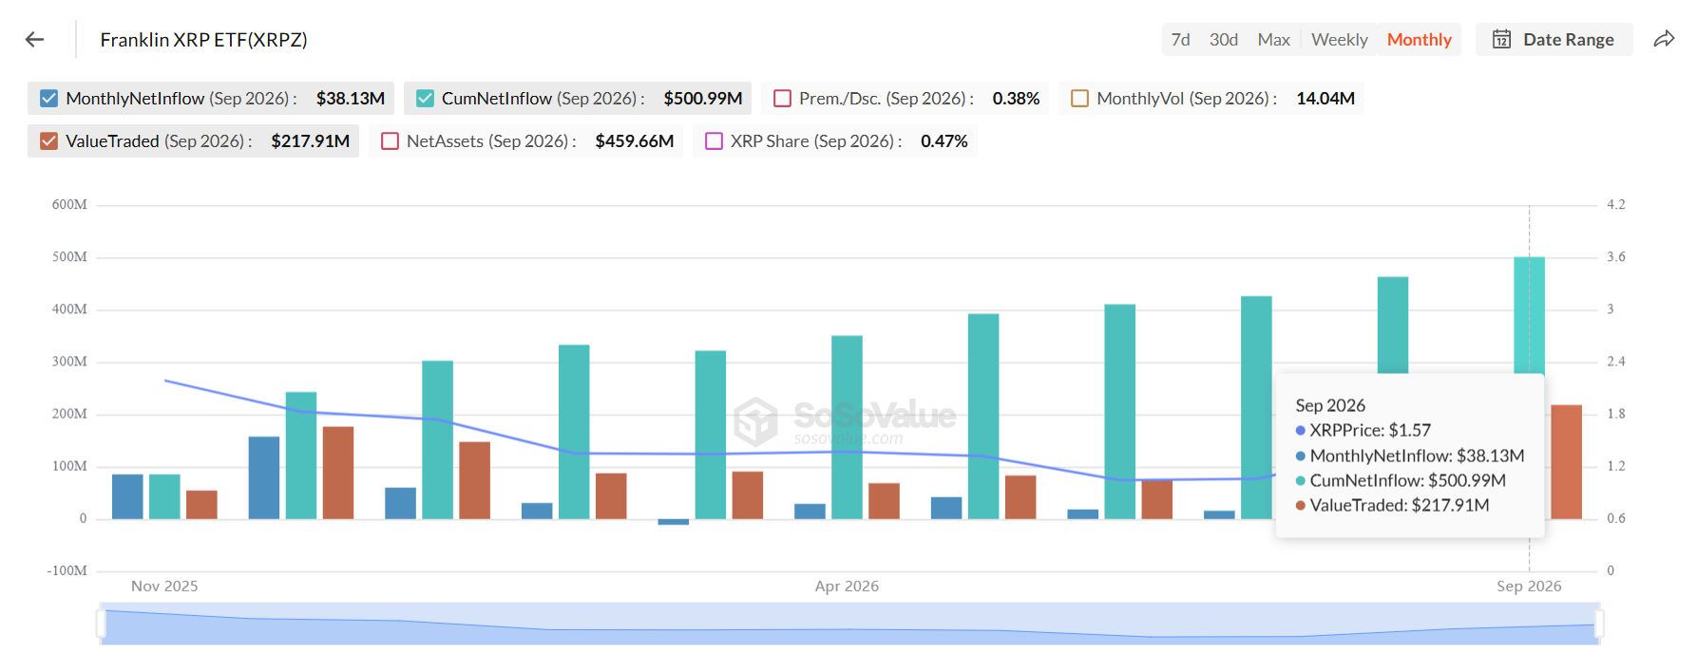Click the calendar icon in Date Range

point(1501,39)
